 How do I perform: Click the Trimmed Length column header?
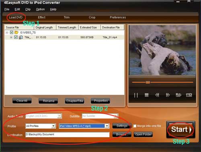pyautogui.click(x=67, y=27)
